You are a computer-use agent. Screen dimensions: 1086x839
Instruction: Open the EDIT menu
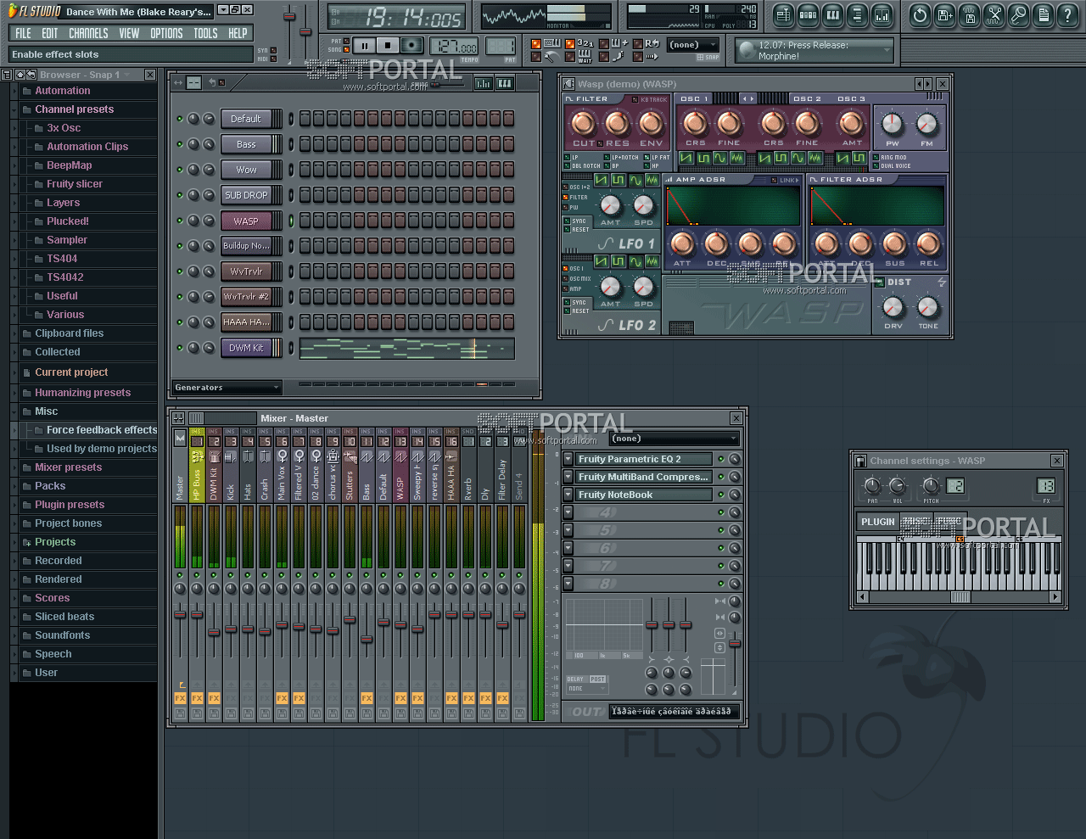tap(50, 33)
